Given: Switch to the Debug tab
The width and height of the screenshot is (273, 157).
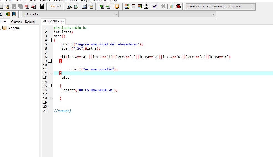Looking at the screenshot, I should click(30, 22).
